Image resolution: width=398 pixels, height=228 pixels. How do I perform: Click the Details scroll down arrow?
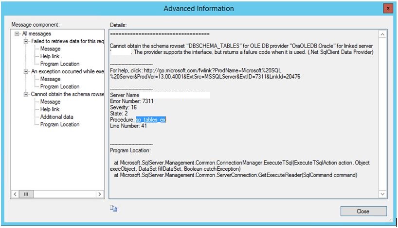(382, 194)
